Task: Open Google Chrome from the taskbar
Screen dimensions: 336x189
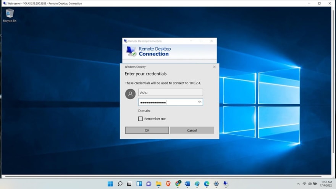Action: click(x=178, y=183)
